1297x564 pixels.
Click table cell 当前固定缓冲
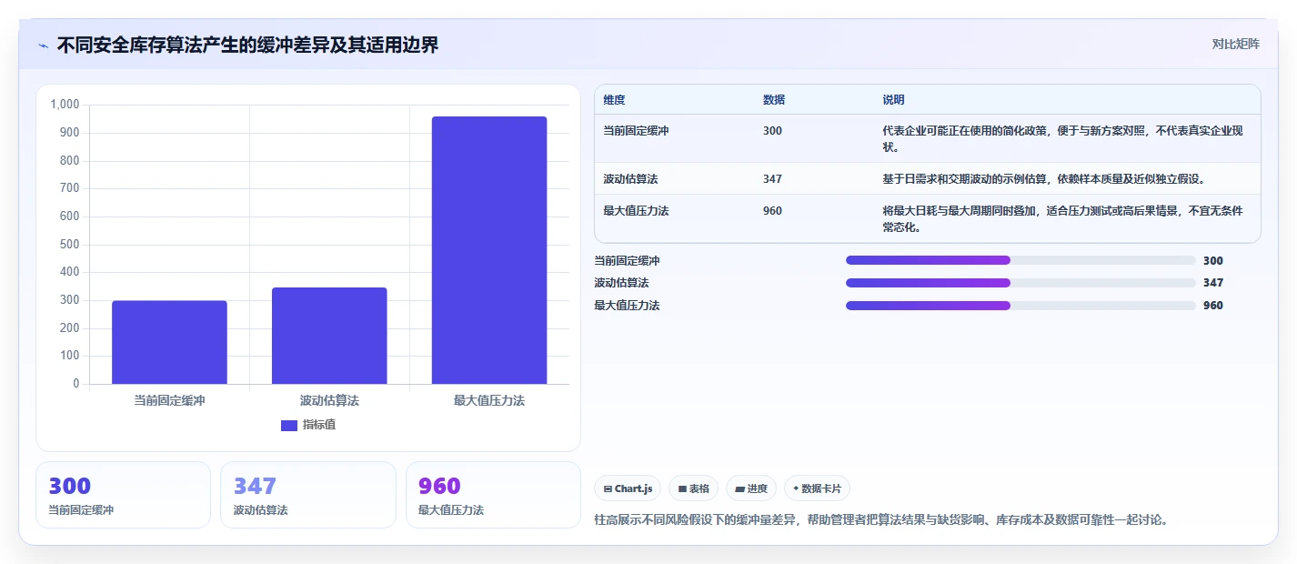[636, 131]
